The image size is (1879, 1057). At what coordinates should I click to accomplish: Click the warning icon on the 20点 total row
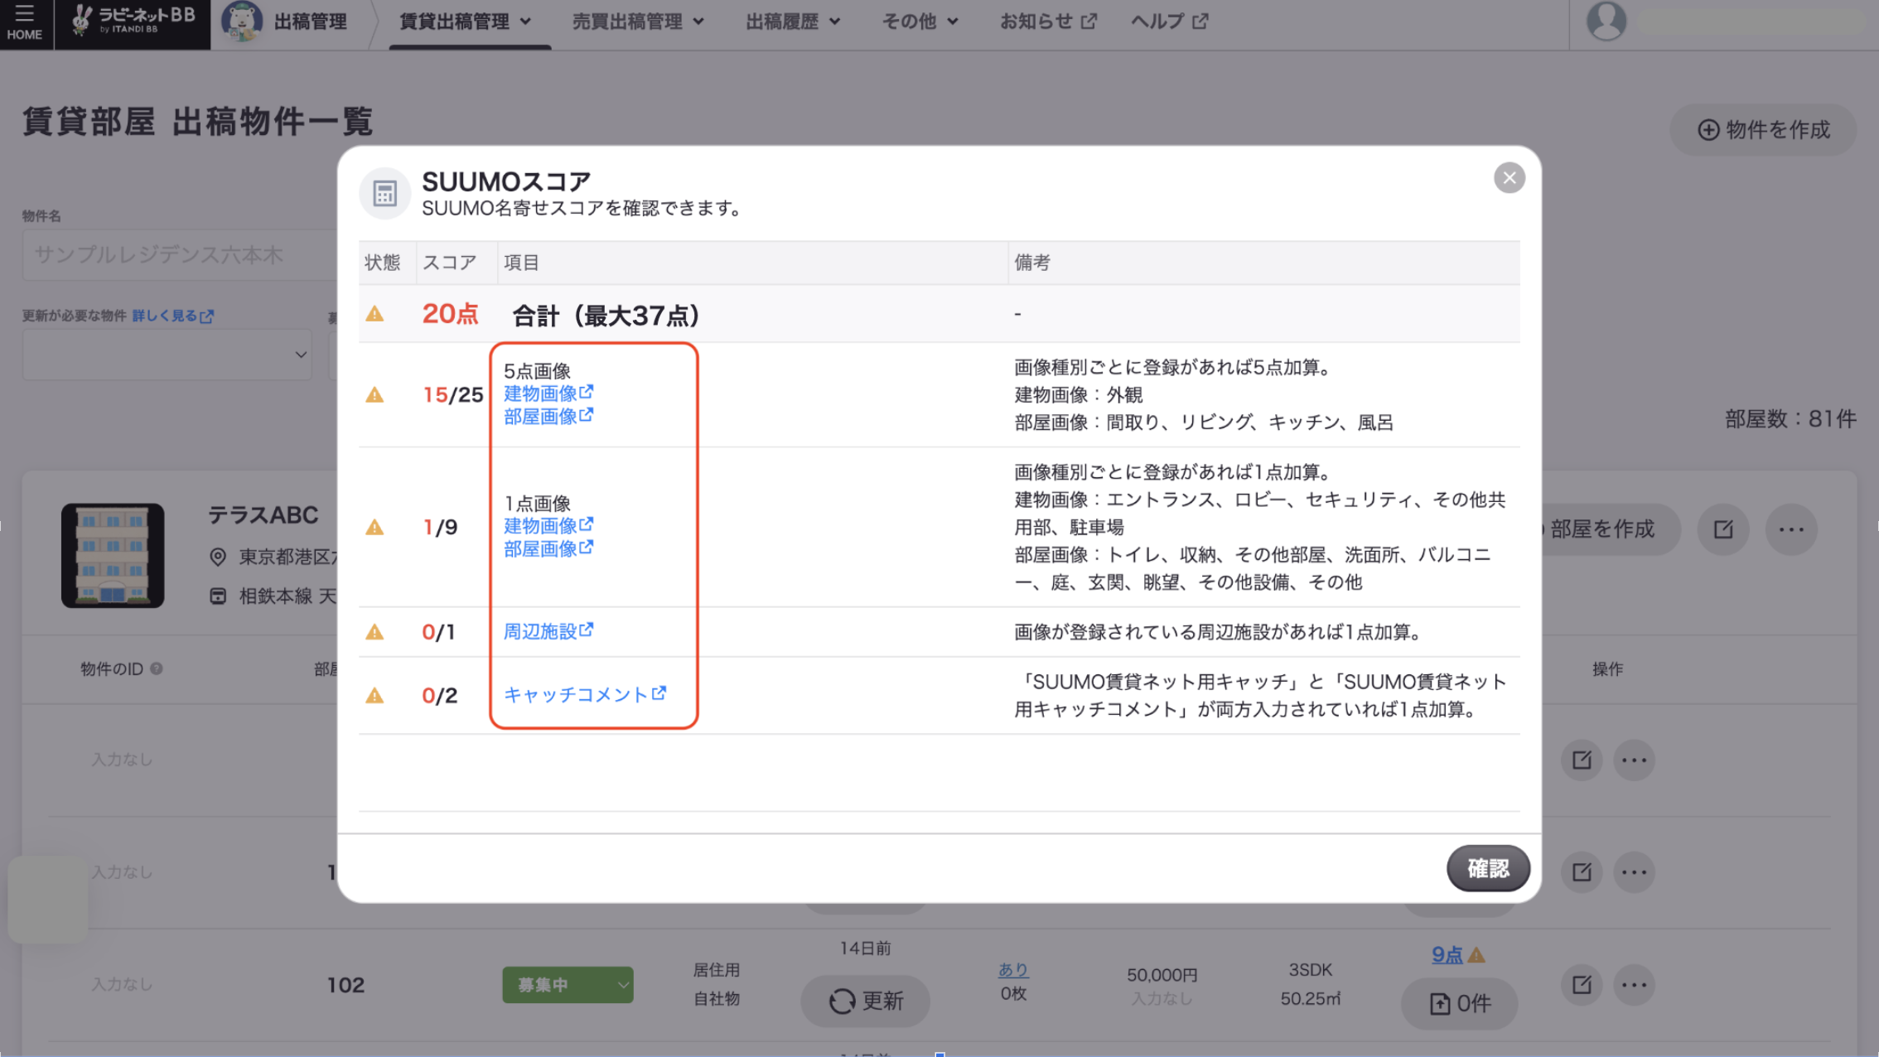pos(375,314)
